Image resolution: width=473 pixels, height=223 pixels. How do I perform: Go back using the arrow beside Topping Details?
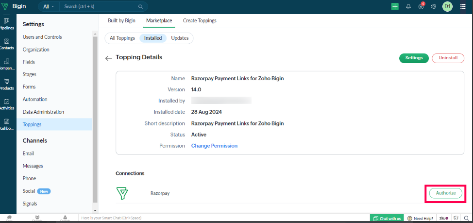(109, 58)
